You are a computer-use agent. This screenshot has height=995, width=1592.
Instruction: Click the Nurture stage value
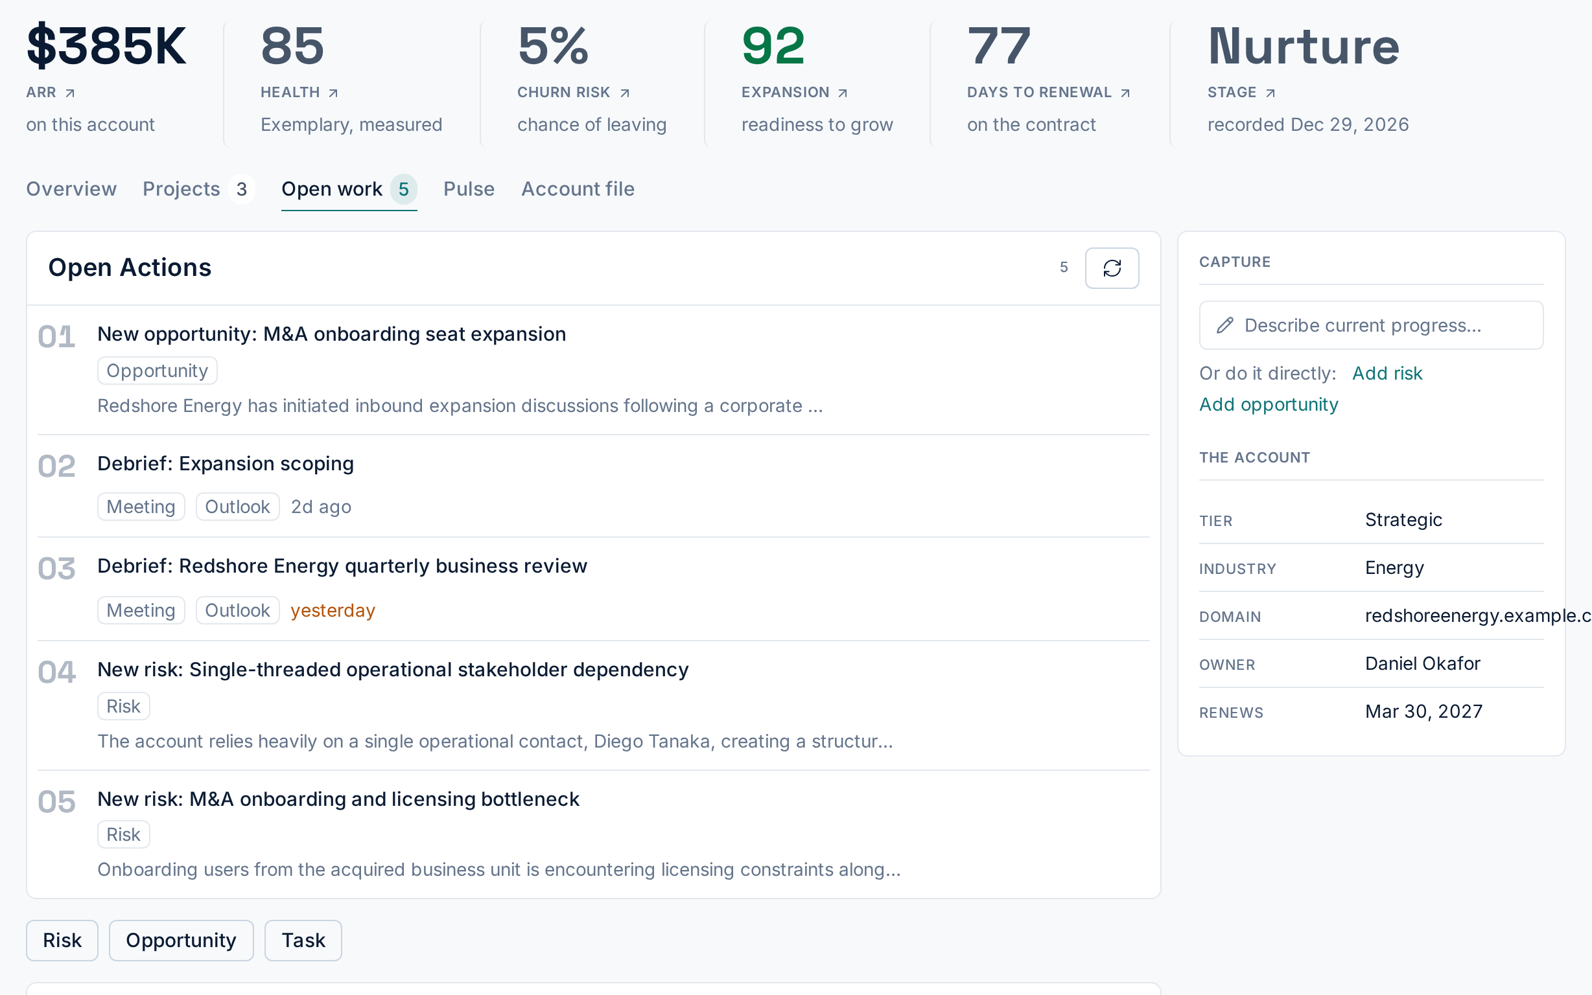click(1303, 46)
